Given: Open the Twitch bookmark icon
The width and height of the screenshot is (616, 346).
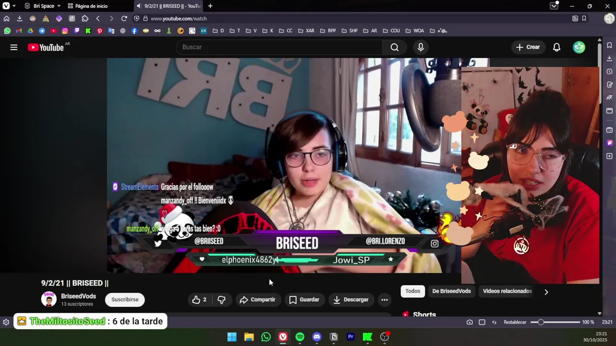Looking at the screenshot, I should point(77,31).
